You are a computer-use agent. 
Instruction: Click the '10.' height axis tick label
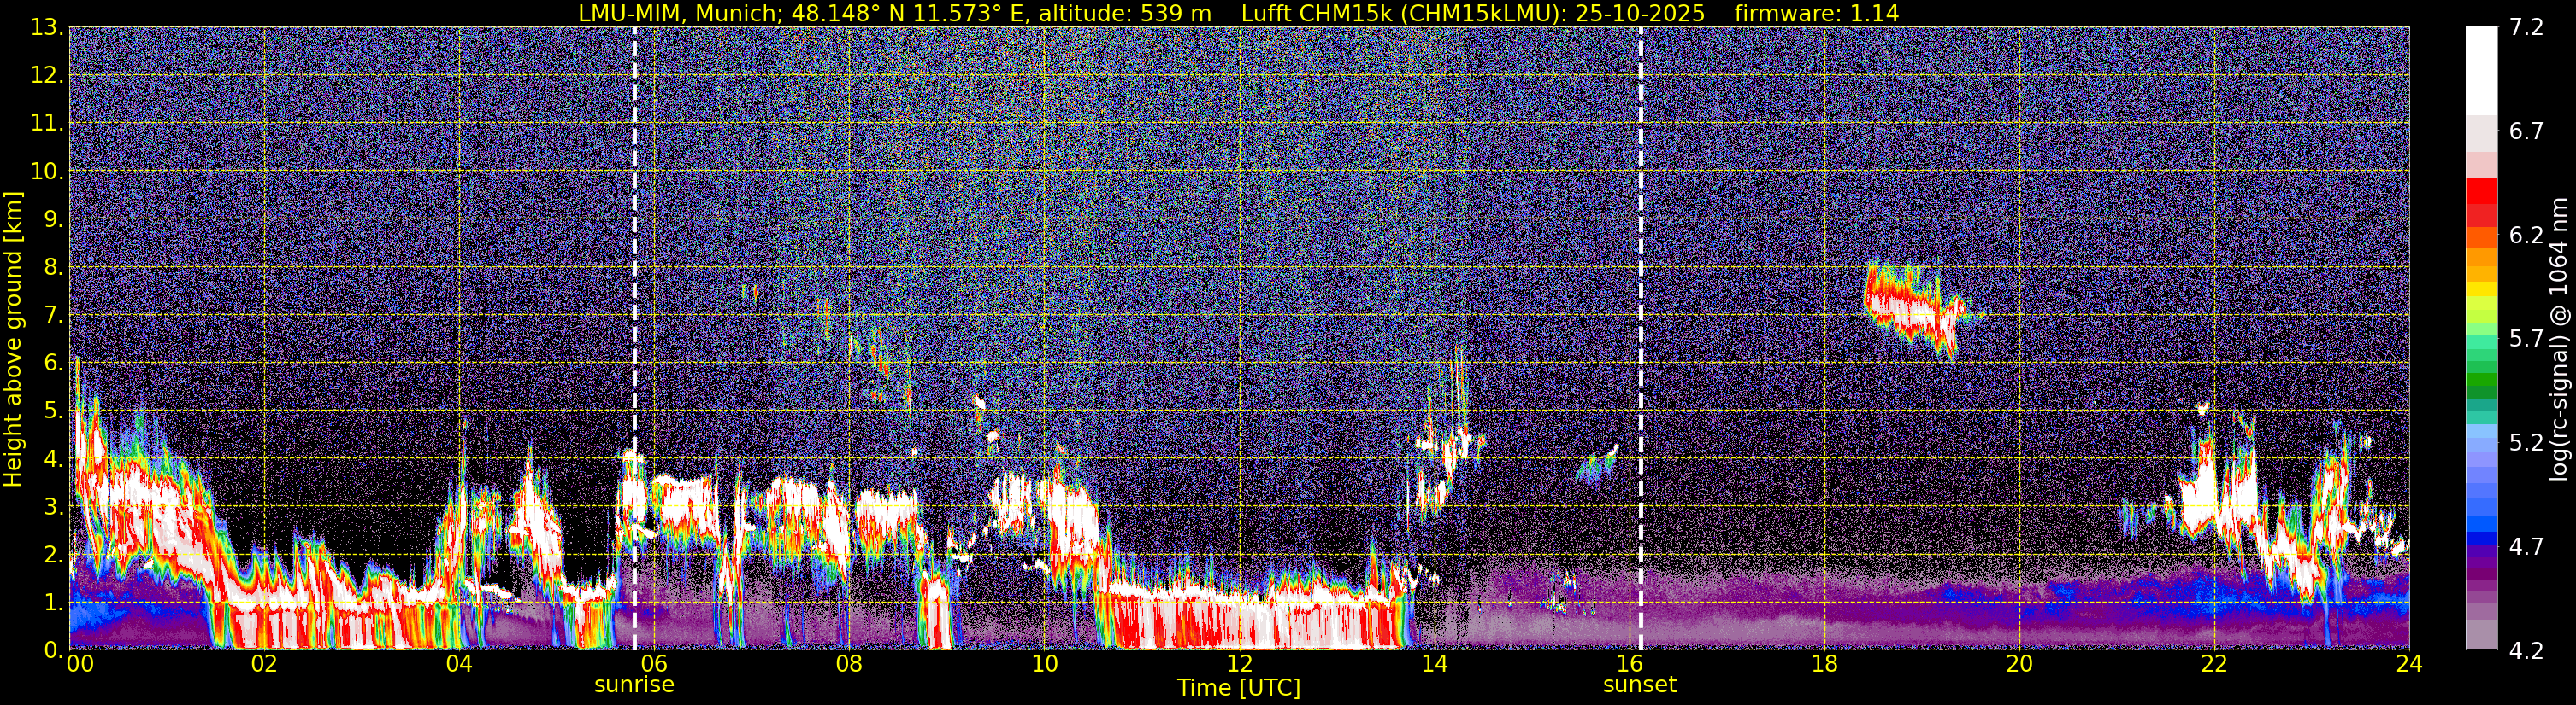click(x=47, y=172)
